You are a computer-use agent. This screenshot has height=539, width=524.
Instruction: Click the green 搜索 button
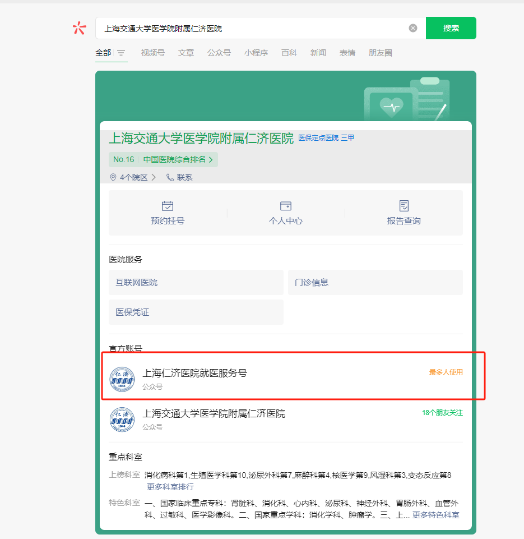[451, 28]
